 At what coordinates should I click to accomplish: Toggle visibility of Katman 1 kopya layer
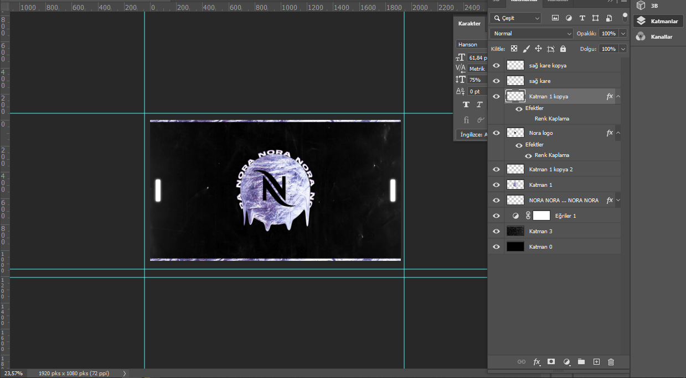[x=497, y=96]
